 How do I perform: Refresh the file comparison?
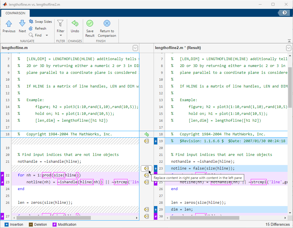[x=38, y=28]
